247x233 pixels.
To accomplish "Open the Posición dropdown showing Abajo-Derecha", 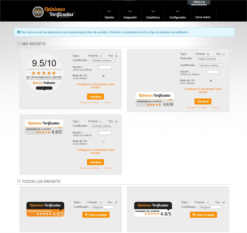I will click(209, 59).
